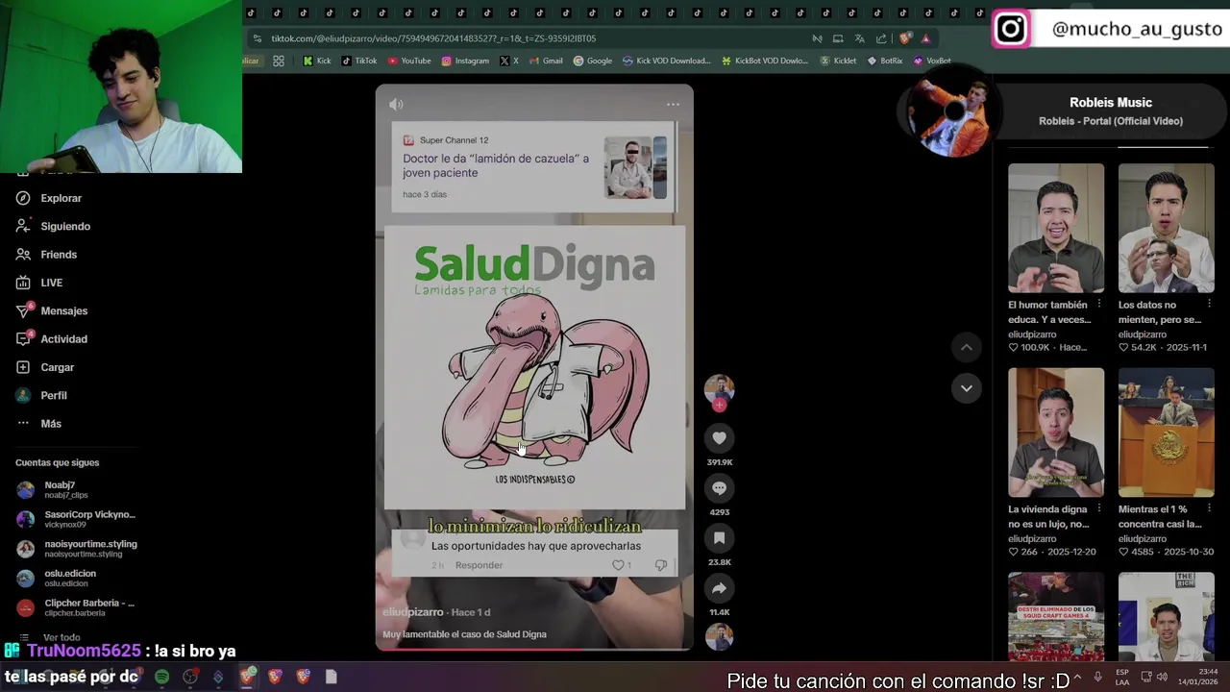Open the spinning sound disc below share
This screenshot has width=1230, height=692.
[719, 636]
